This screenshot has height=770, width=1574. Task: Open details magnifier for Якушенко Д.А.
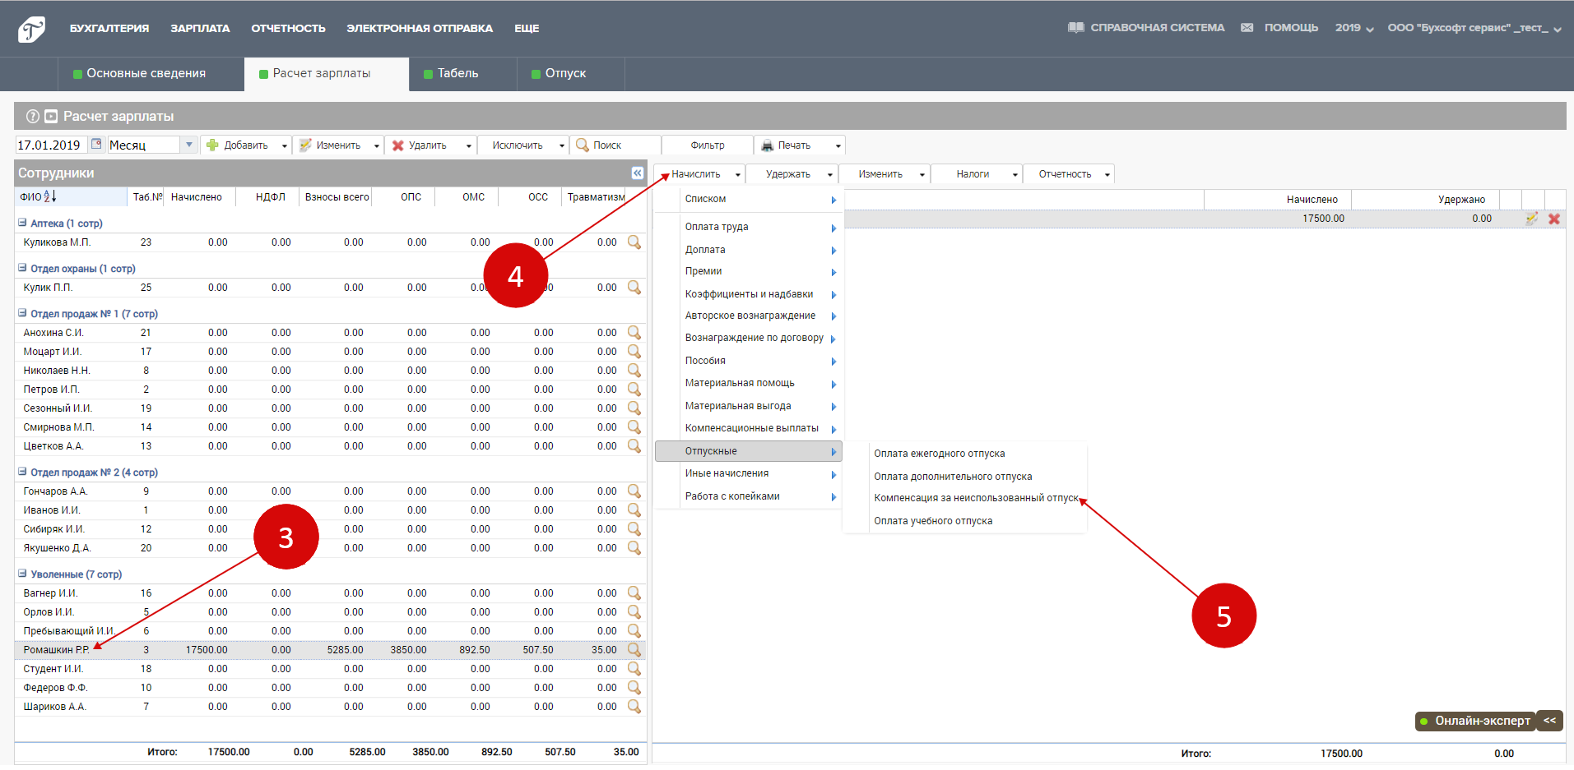634,547
